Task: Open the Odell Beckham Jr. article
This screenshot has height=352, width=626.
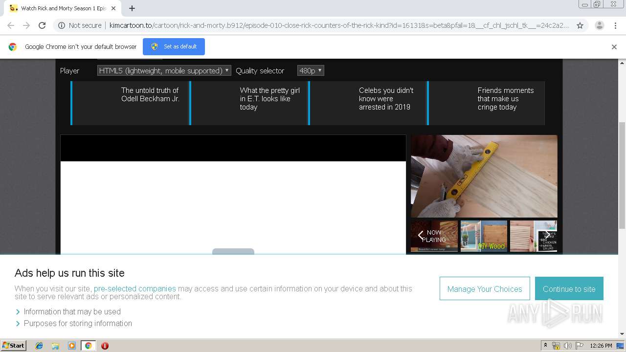Action: point(130,103)
